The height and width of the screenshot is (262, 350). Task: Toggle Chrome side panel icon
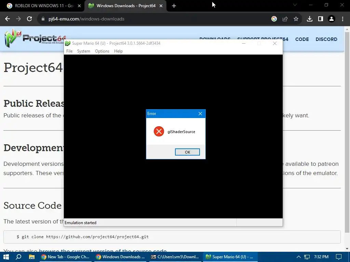coord(321,19)
